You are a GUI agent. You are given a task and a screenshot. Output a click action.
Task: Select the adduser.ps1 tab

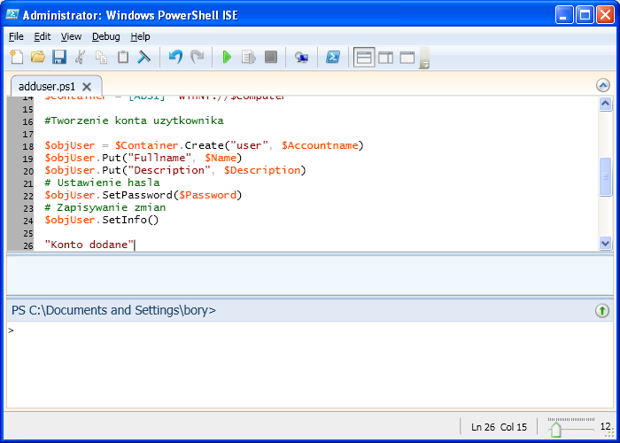coord(47,86)
